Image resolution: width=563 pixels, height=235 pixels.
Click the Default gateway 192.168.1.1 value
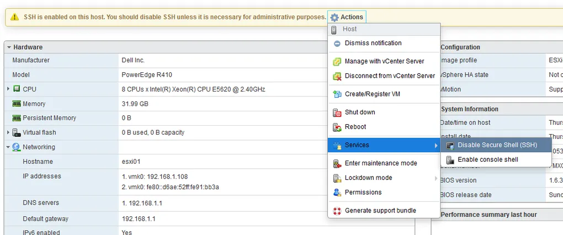pyautogui.click(x=139, y=218)
